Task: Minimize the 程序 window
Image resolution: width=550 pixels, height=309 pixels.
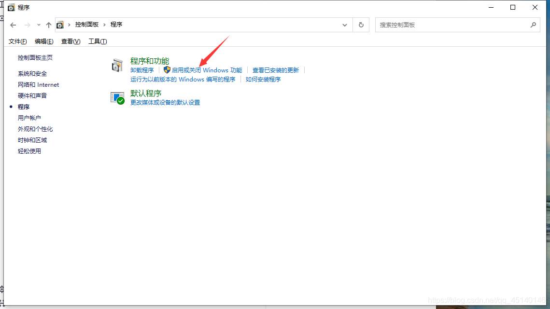Action: click(491, 7)
